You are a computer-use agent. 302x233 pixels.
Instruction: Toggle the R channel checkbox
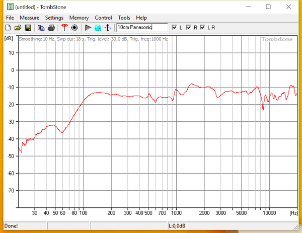(x=189, y=27)
